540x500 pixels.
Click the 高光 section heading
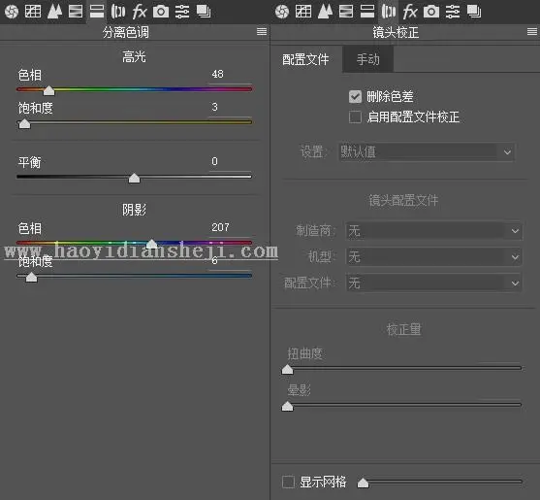tap(134, 56)
